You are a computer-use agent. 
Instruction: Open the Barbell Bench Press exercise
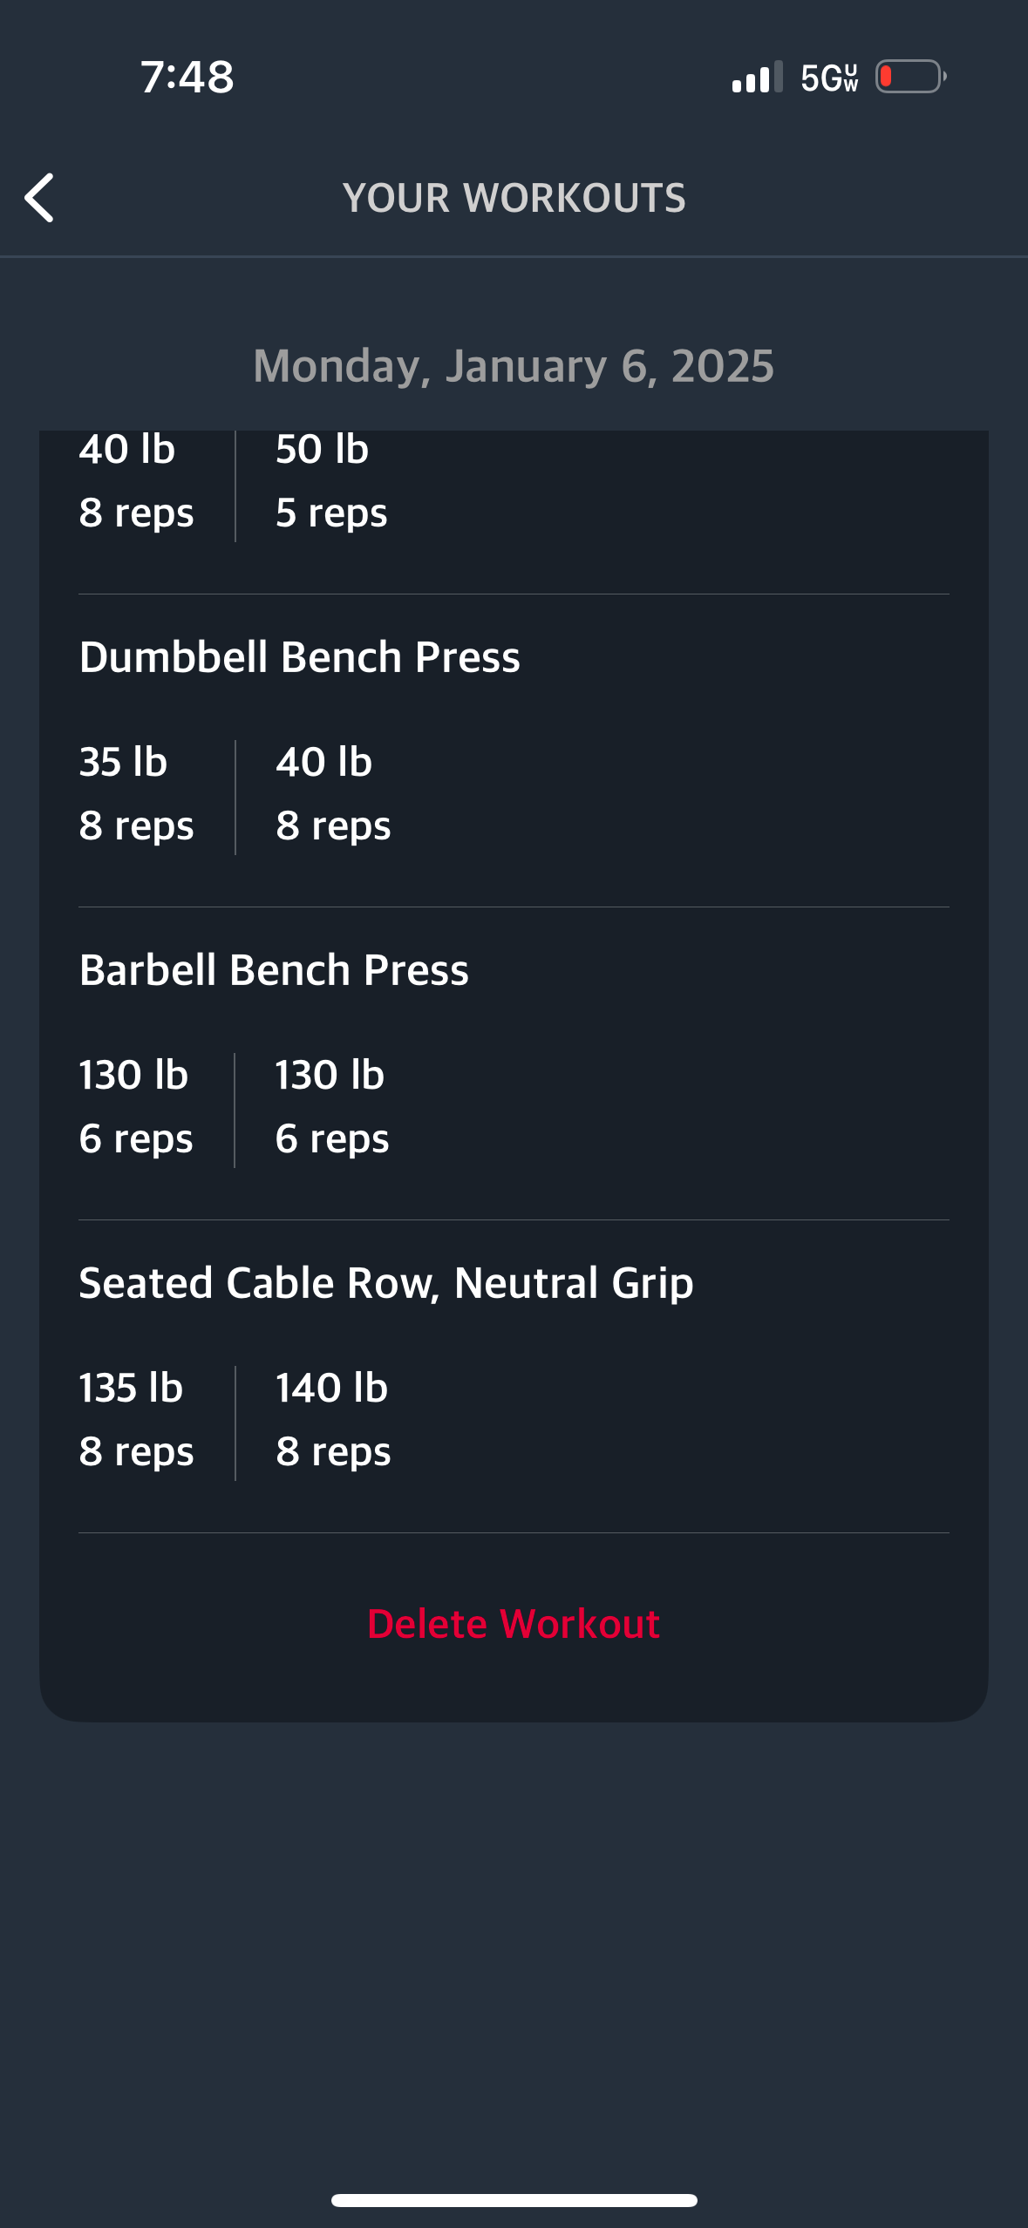[x=274, y=969]
